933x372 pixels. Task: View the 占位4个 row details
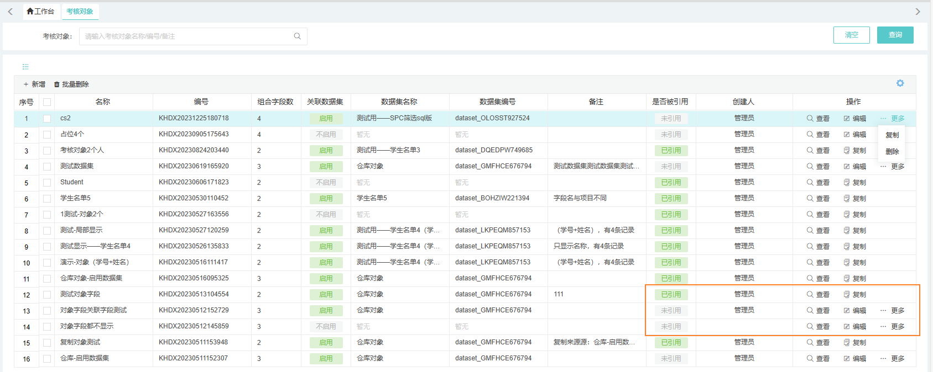(818, 135)
